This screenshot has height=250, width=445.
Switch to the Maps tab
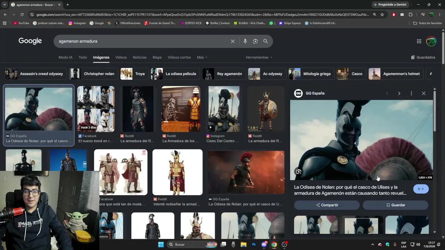tap(157, 57)
